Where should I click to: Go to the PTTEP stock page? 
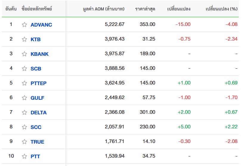click(x=38, y=83)
